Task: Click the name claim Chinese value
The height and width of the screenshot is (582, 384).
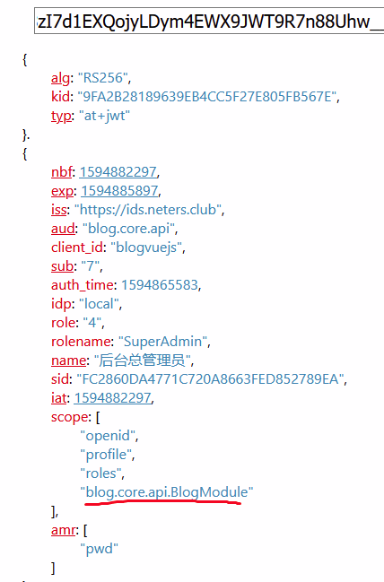Action: [143, 360]
